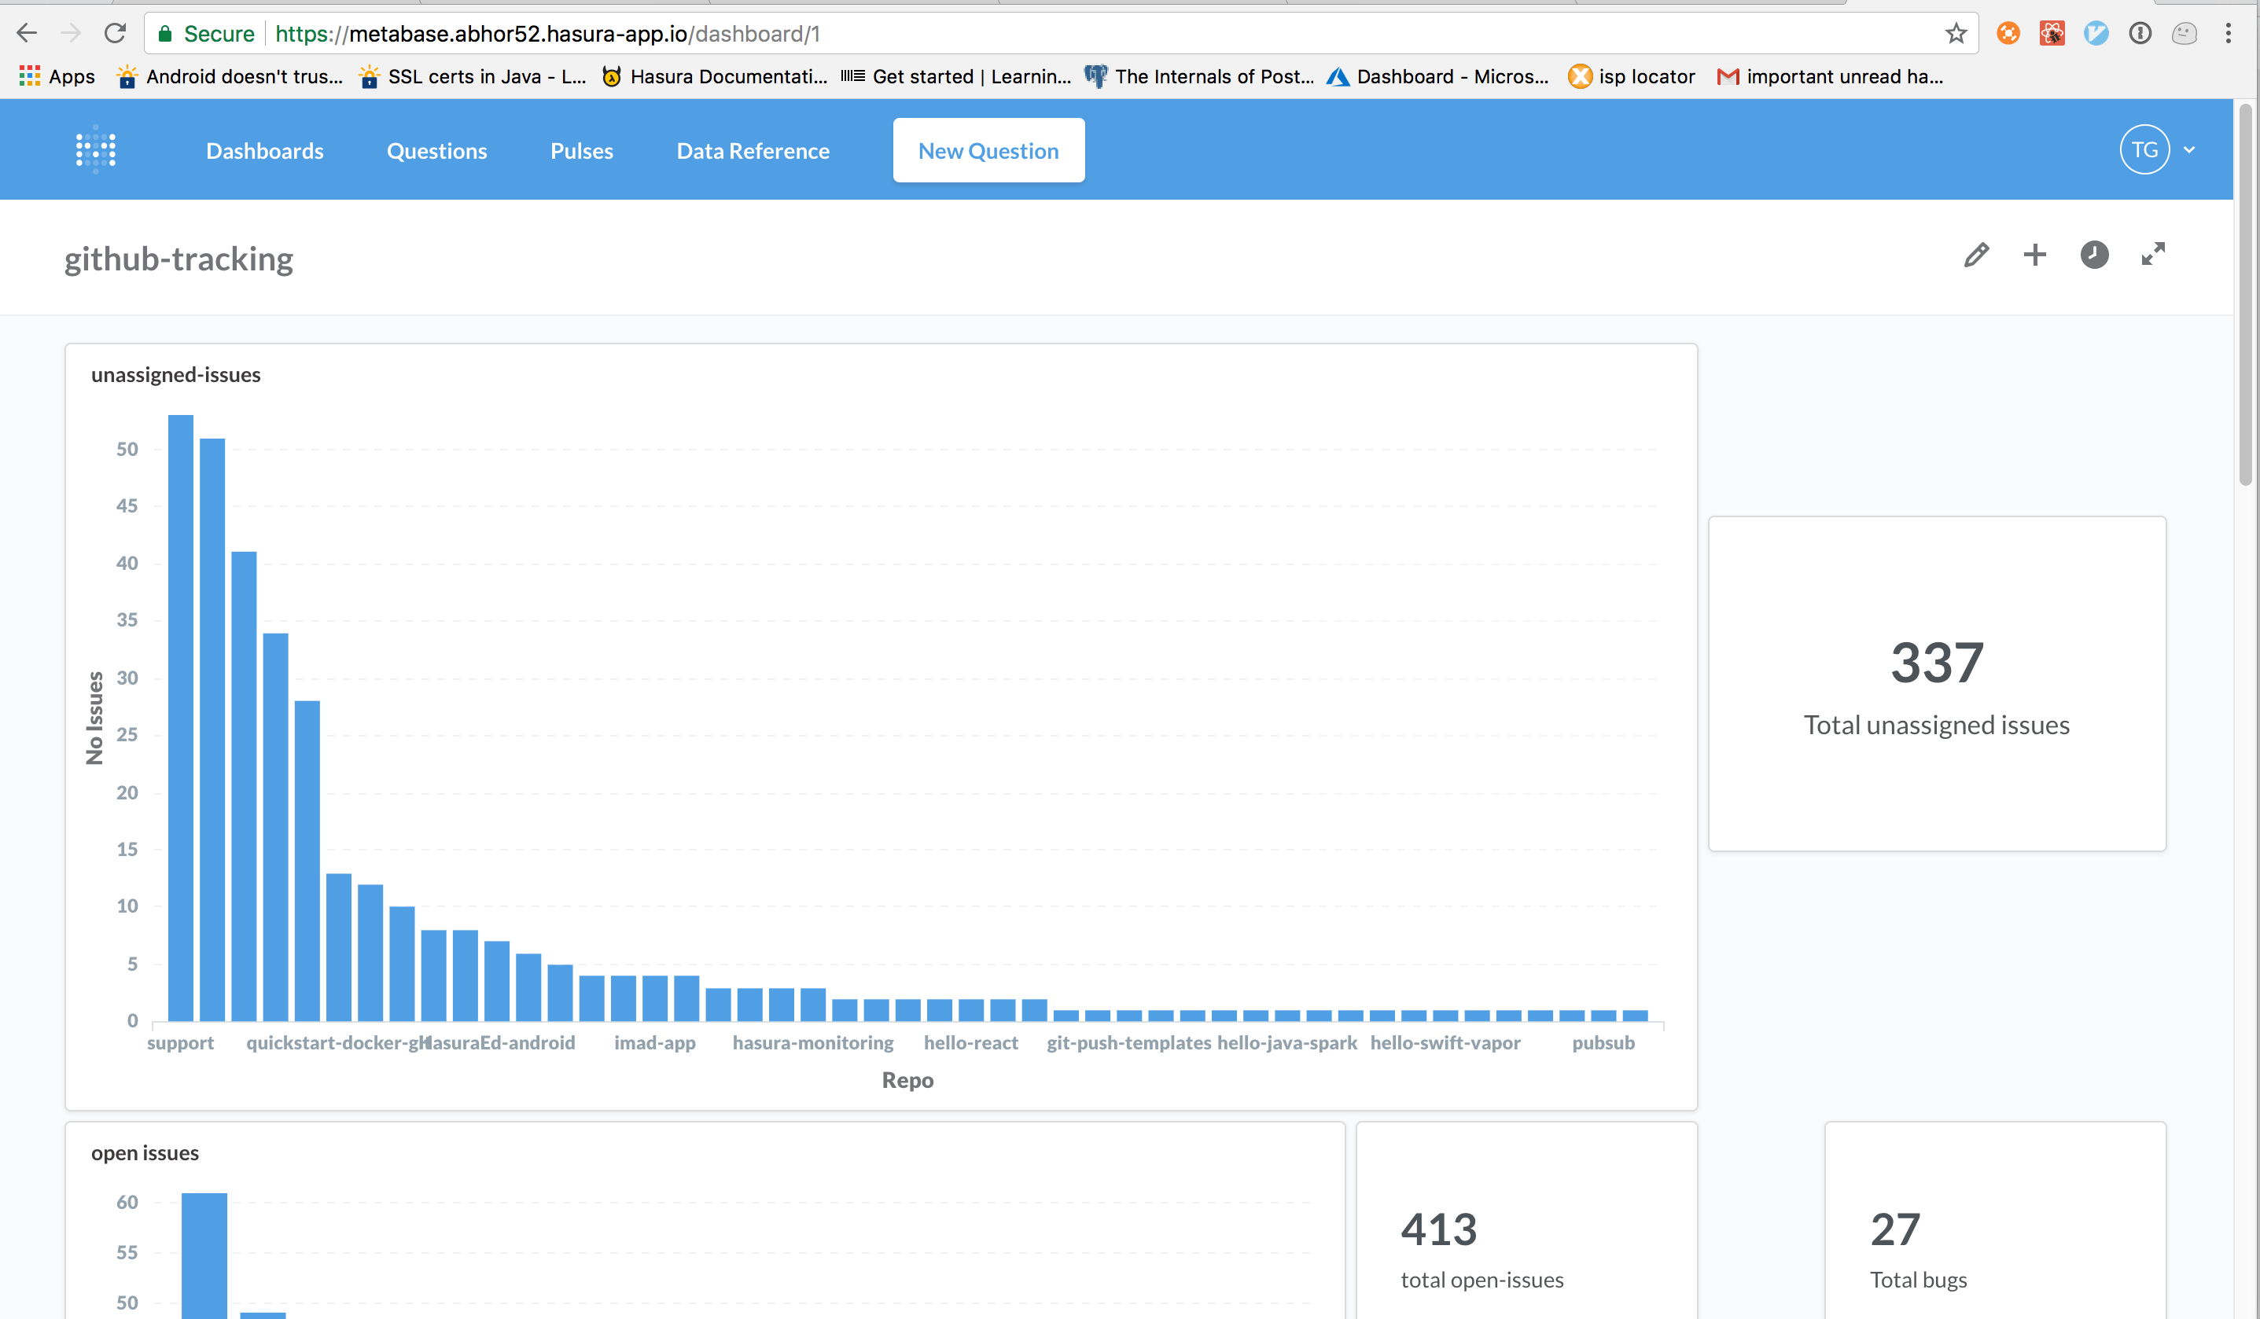Open the TG user avatar menu
The image size is (2260, 1319).
[x=2144, y=150]
